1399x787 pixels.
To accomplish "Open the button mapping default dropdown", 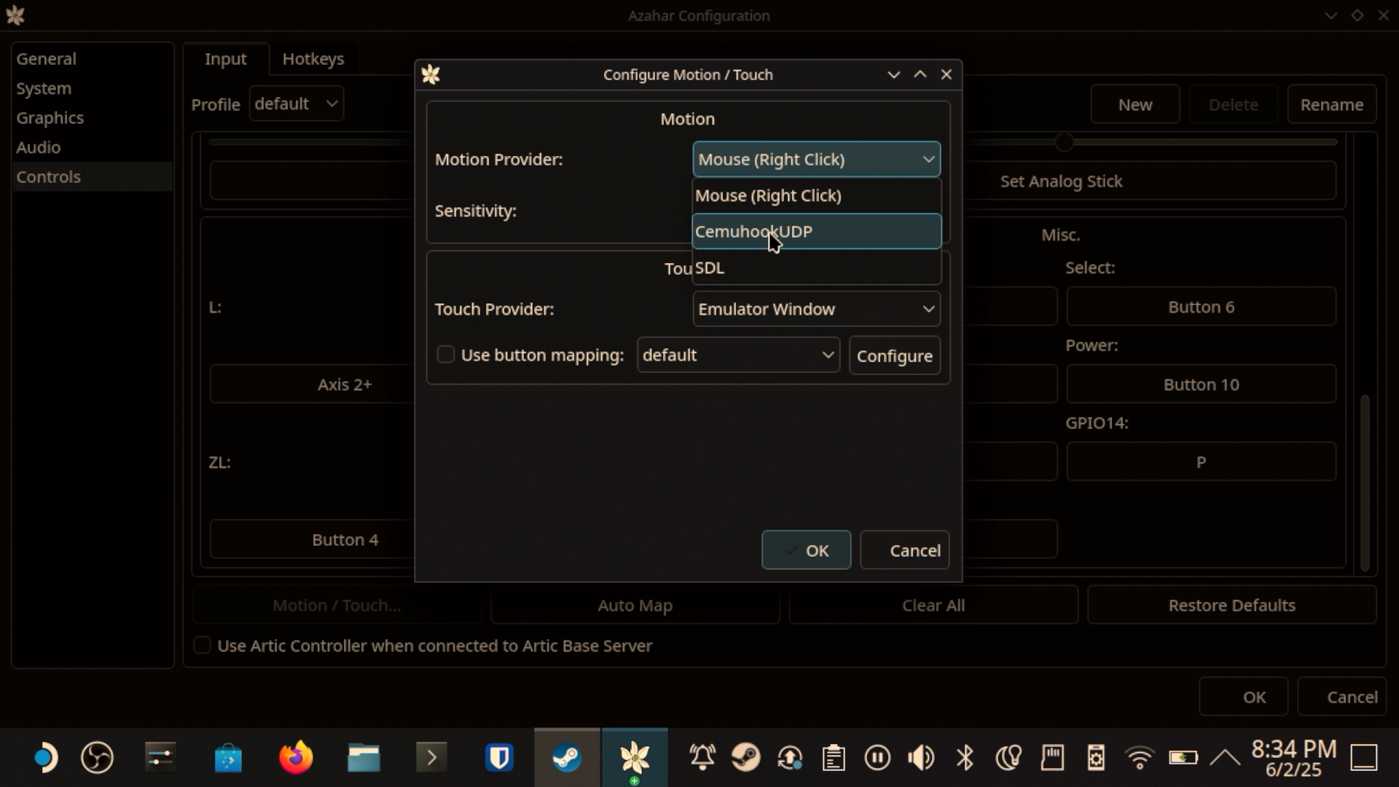I will (x=738, y=355).
